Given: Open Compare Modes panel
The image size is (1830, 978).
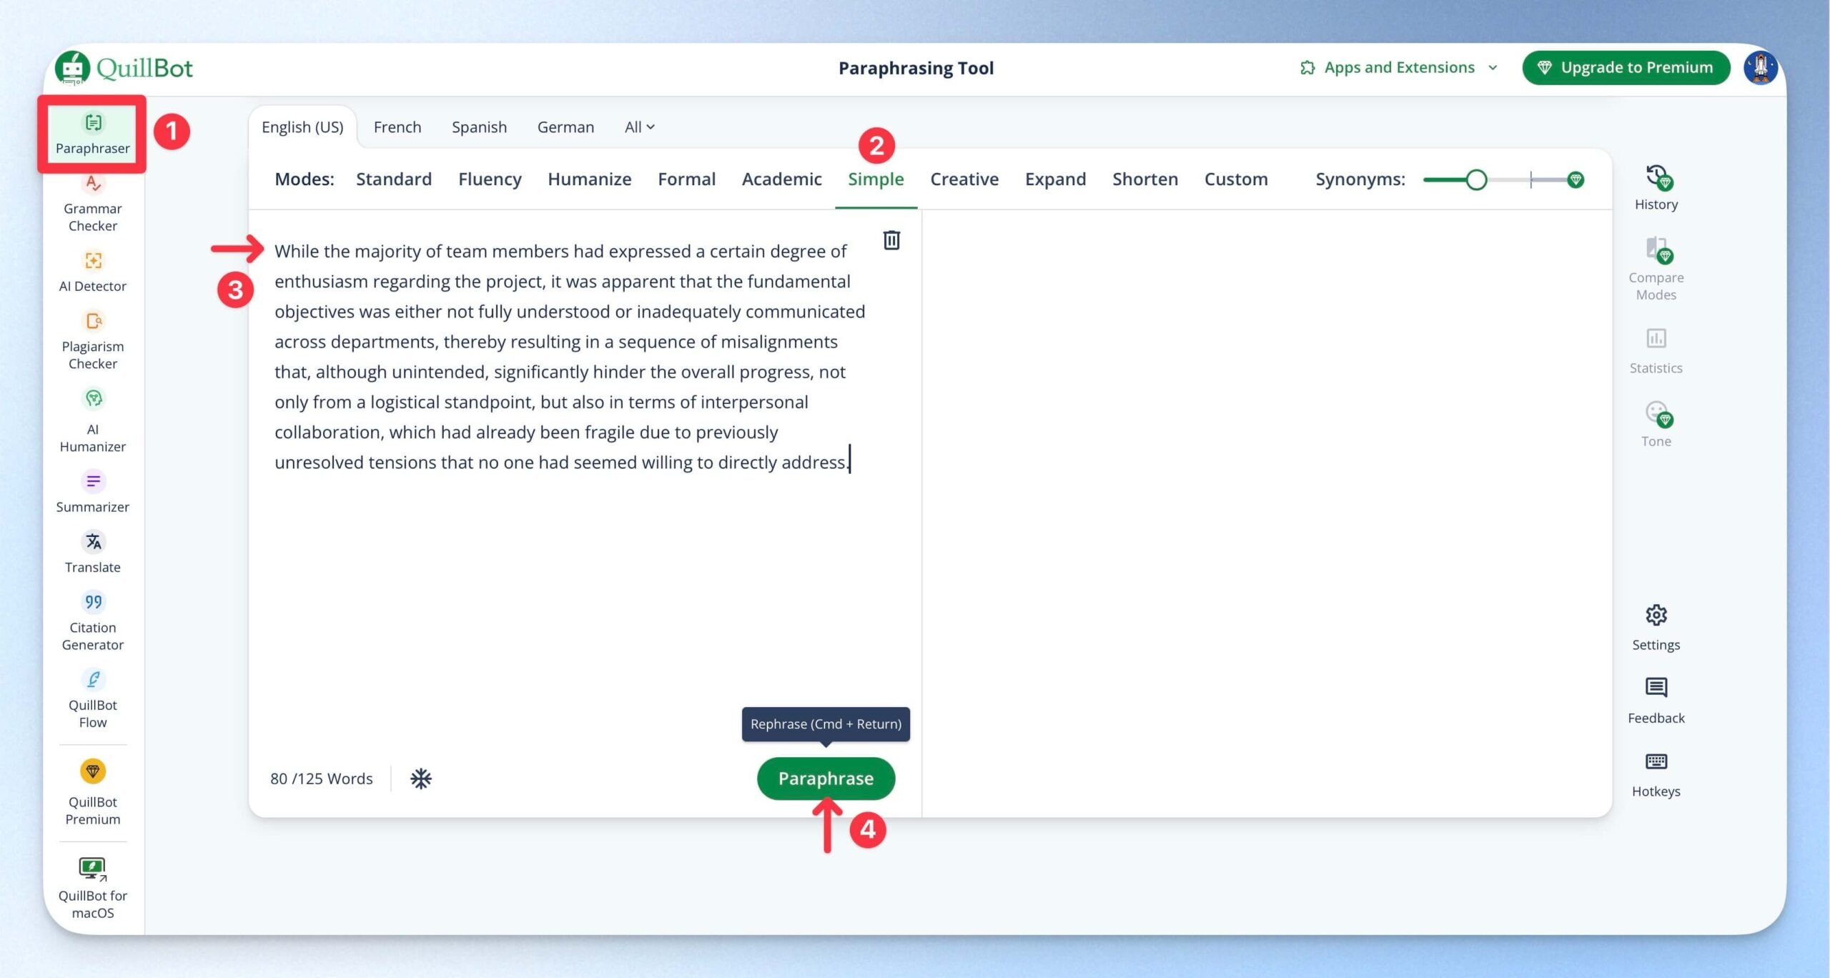Looking at the screenshot, I should click(1656, 270).
